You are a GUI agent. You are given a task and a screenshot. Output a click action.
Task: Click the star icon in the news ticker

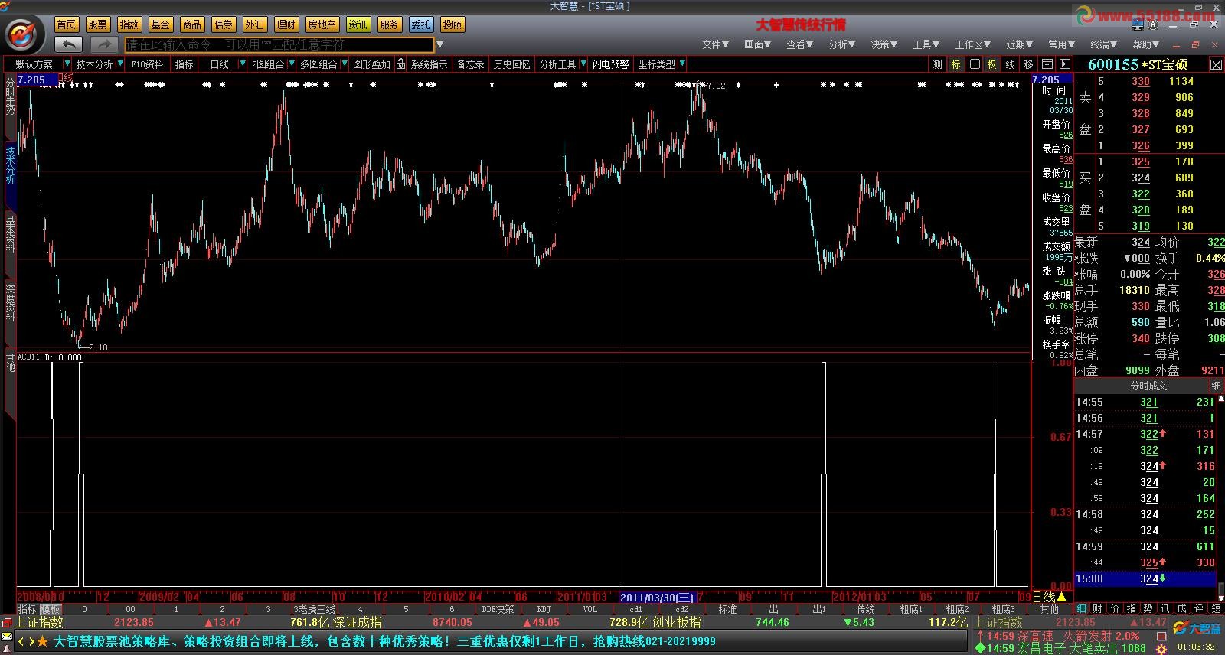(42, 641)
